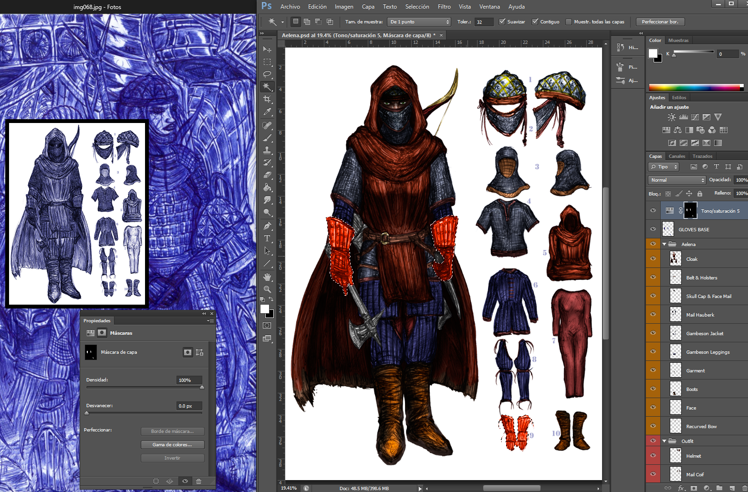Open the Filtro menu
The width and height of the screenshot is (748, 492).
coord(444,7)
